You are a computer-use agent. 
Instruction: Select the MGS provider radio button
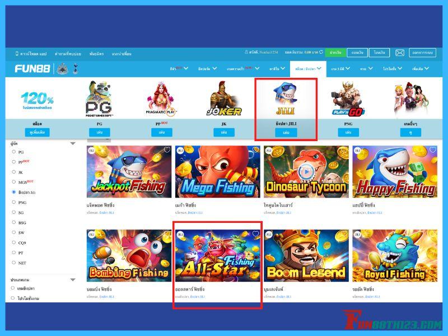click(13, 181)
